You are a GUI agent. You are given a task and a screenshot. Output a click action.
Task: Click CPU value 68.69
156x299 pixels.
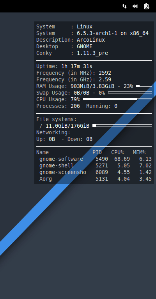122,159
